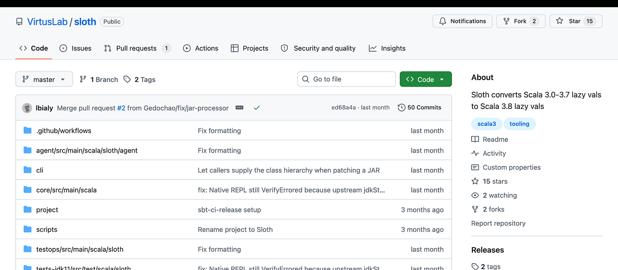This screenshot has height=270, width=618.
Task: Click the Fork button
Action: [521, 21]
